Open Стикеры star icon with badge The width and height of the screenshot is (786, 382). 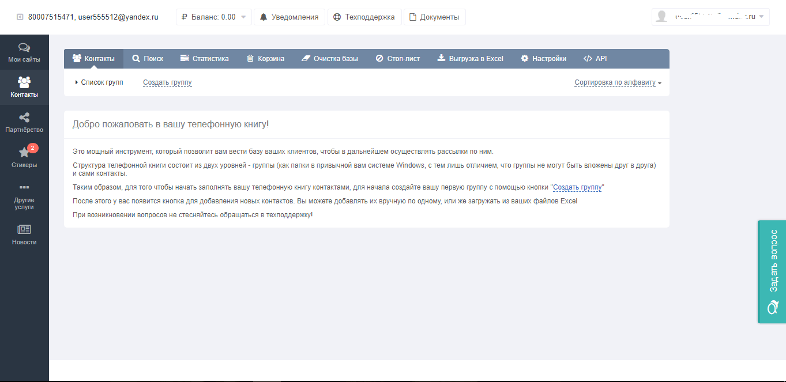(24, 153)
